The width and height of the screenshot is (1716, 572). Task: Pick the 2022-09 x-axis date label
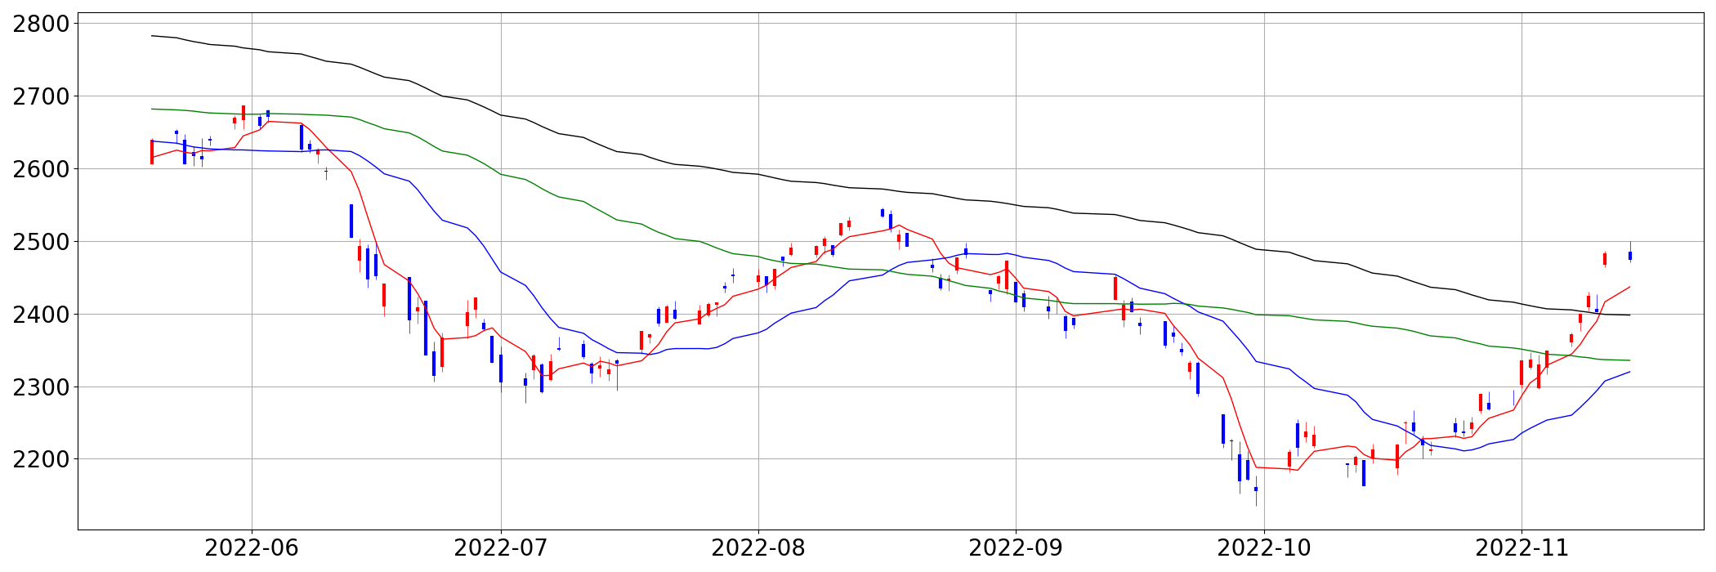(1016, 548)
